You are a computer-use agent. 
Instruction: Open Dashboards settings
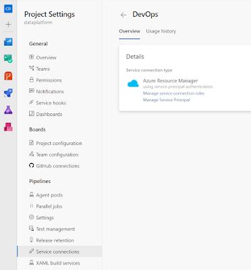[x=49, y=114]
